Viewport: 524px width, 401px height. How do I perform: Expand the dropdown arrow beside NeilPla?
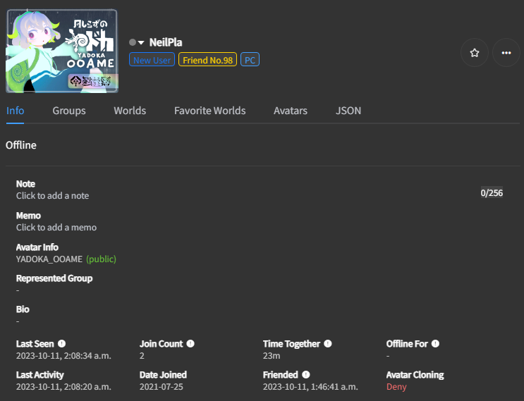click(x=141, y=43)
